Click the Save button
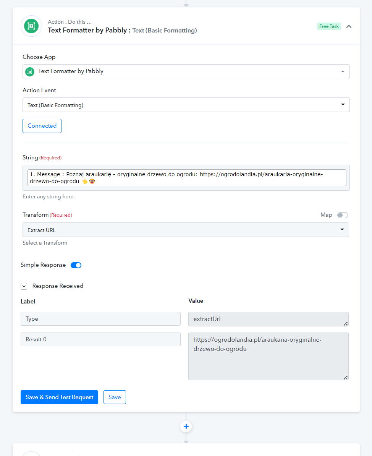This screenshot has width=372, height=456. pos(115,397)
